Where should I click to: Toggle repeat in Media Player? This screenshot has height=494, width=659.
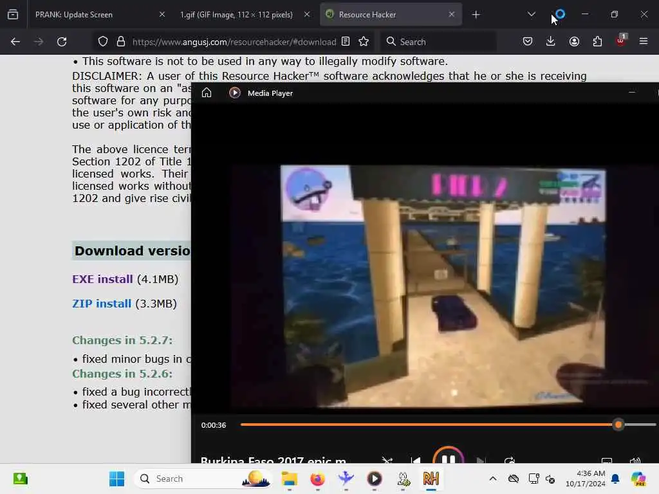(x=510, y=461)
